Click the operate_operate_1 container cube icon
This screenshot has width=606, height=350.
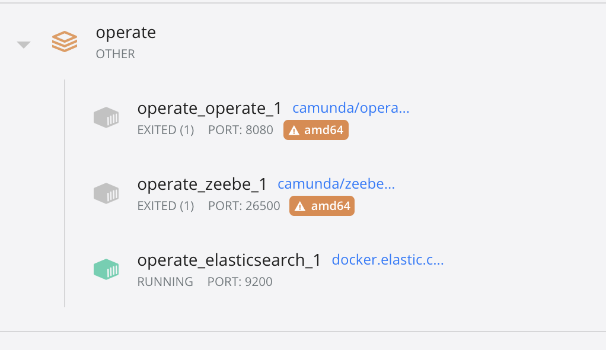pyautogui.click(x=107, y=117)
